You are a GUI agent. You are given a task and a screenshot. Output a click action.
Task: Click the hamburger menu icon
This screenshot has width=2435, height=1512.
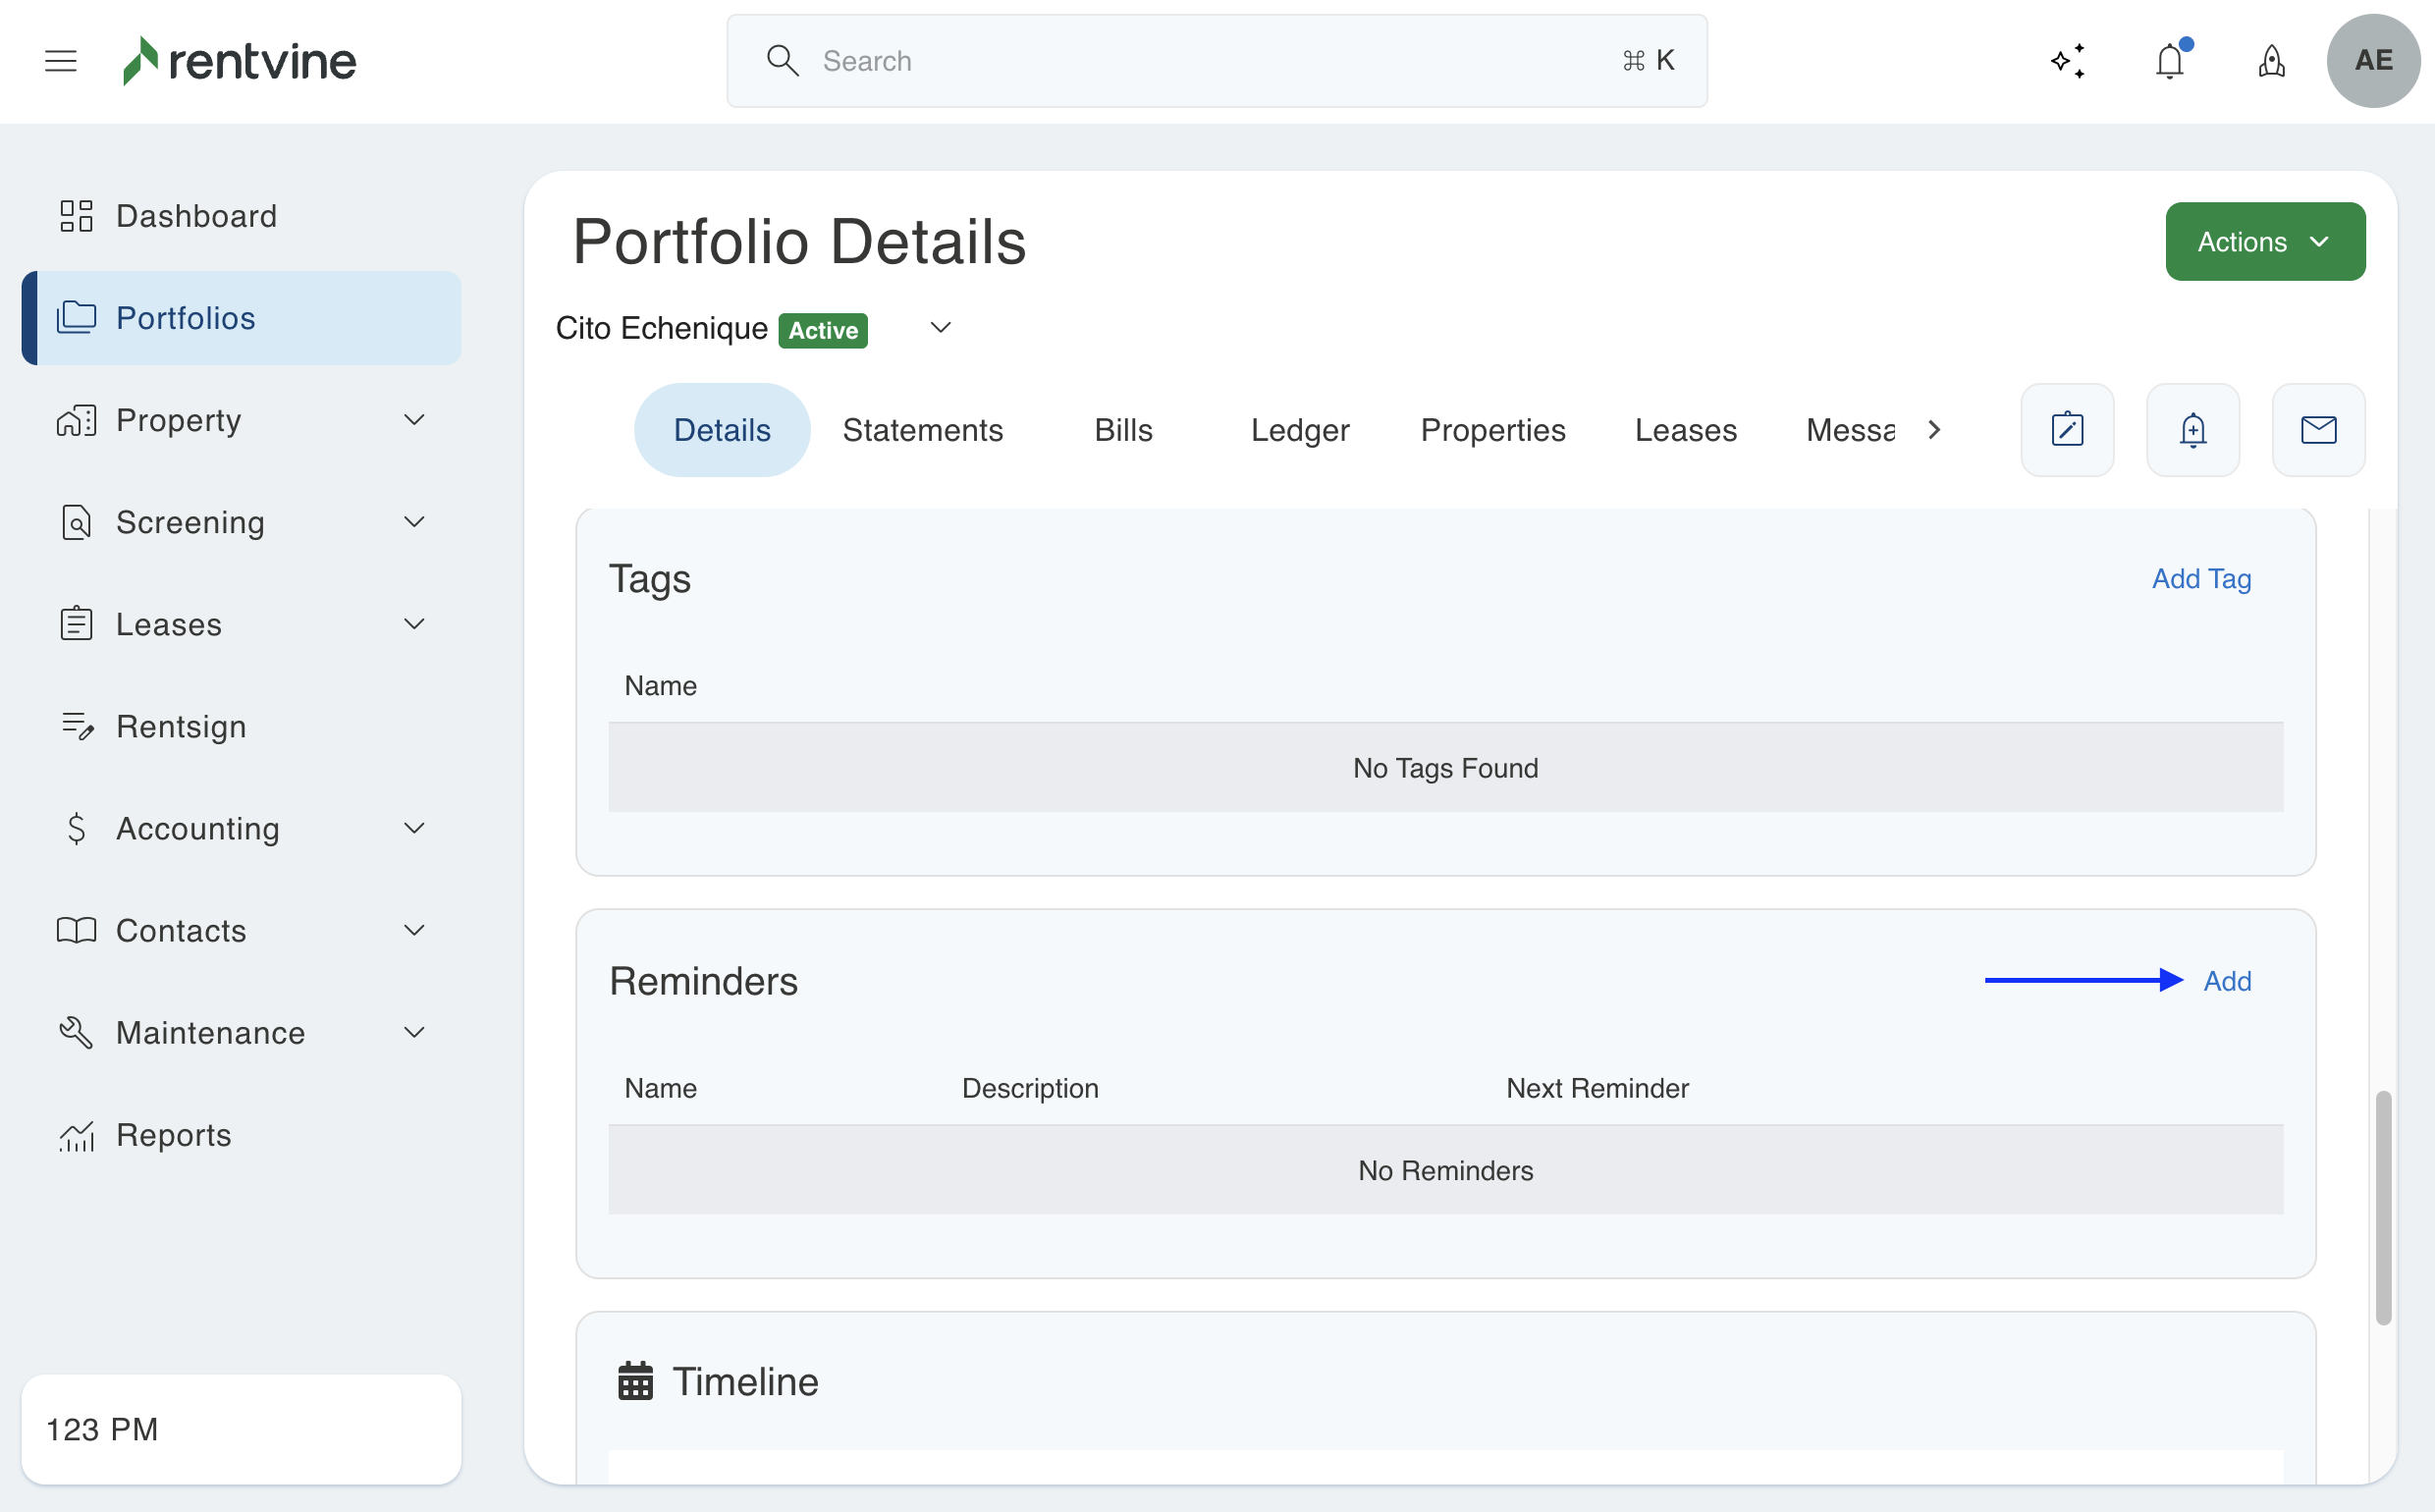[x=61, y=61]
